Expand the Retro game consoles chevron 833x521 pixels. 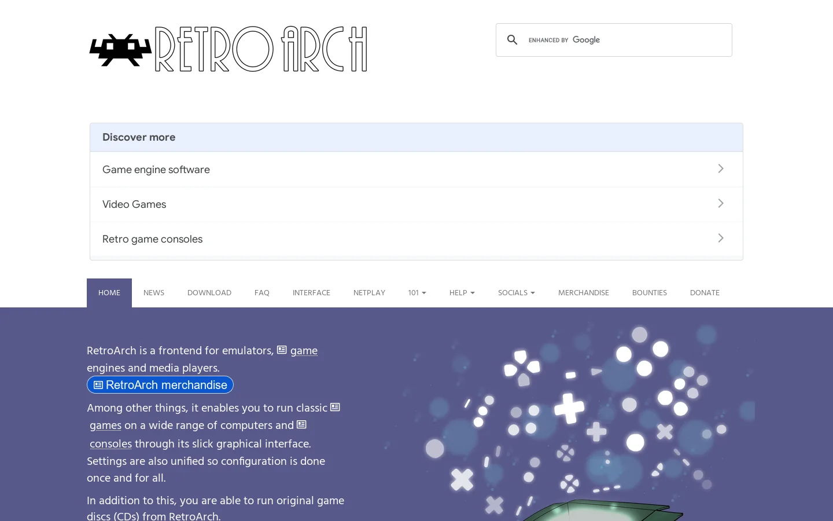[721, 238]
